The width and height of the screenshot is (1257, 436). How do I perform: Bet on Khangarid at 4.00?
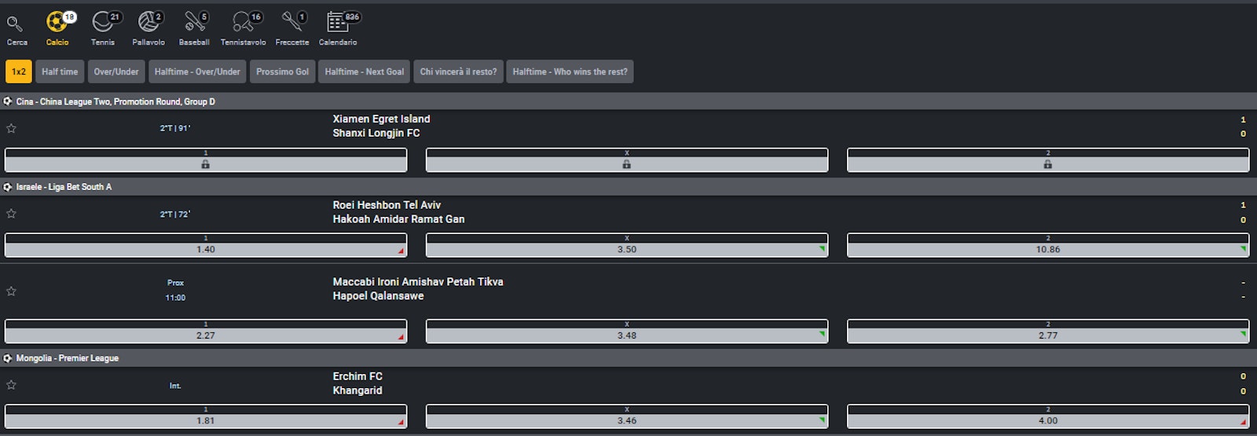(1048, 416)
